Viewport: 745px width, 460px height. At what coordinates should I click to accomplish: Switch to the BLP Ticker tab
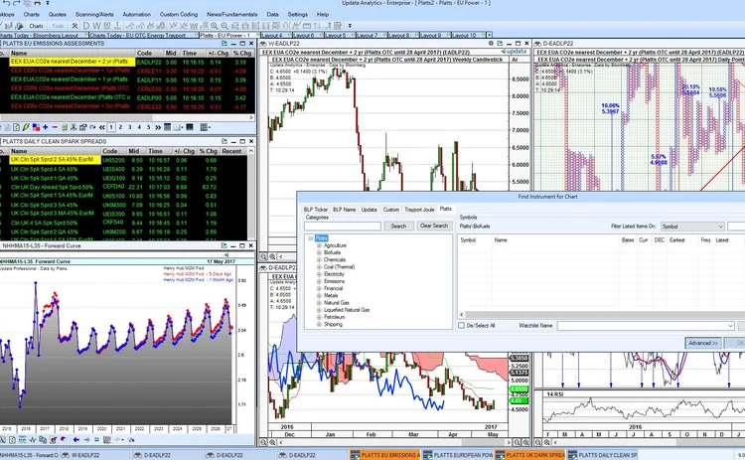pos(316,209)
